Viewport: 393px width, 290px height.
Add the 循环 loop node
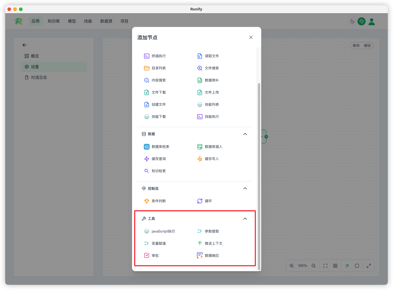[204, 201]
